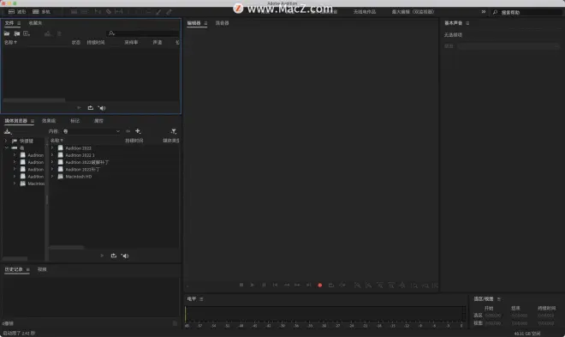Switch to the 波形 Waveform editor view

pyautogui.click(x=17, y=12)
